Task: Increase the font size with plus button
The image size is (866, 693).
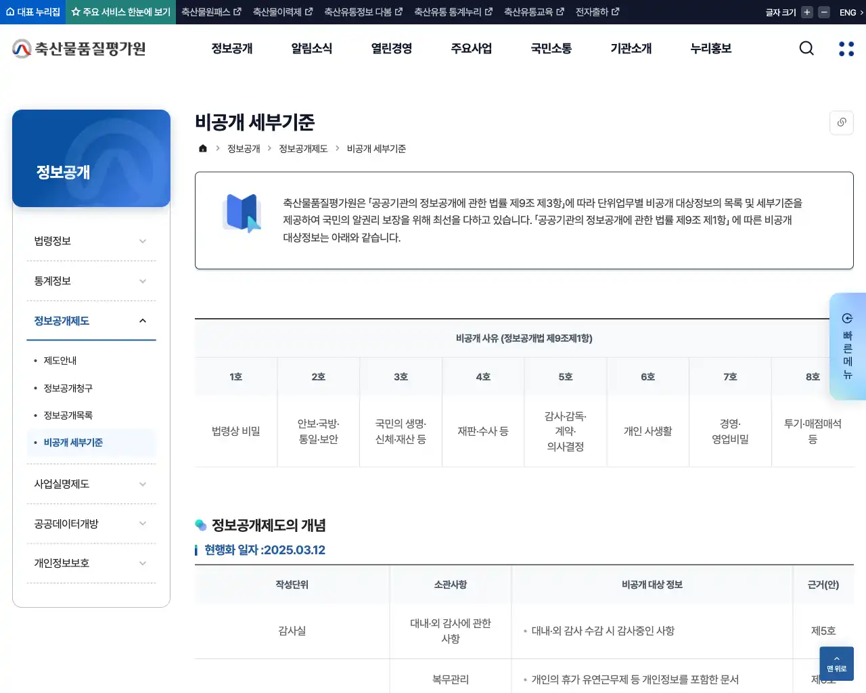Action: point(806,12)
